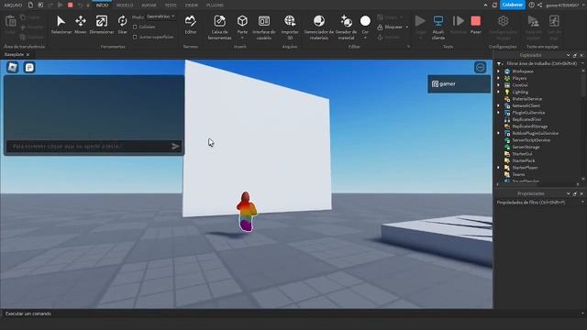Screen dimensions: 587x330
Task: Click the blue Colaborar button
Action: 512,5
